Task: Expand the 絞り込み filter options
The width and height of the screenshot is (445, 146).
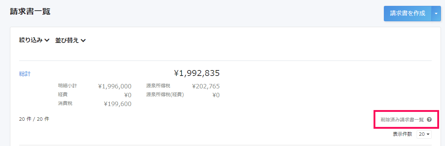Action: coord(34,40)
